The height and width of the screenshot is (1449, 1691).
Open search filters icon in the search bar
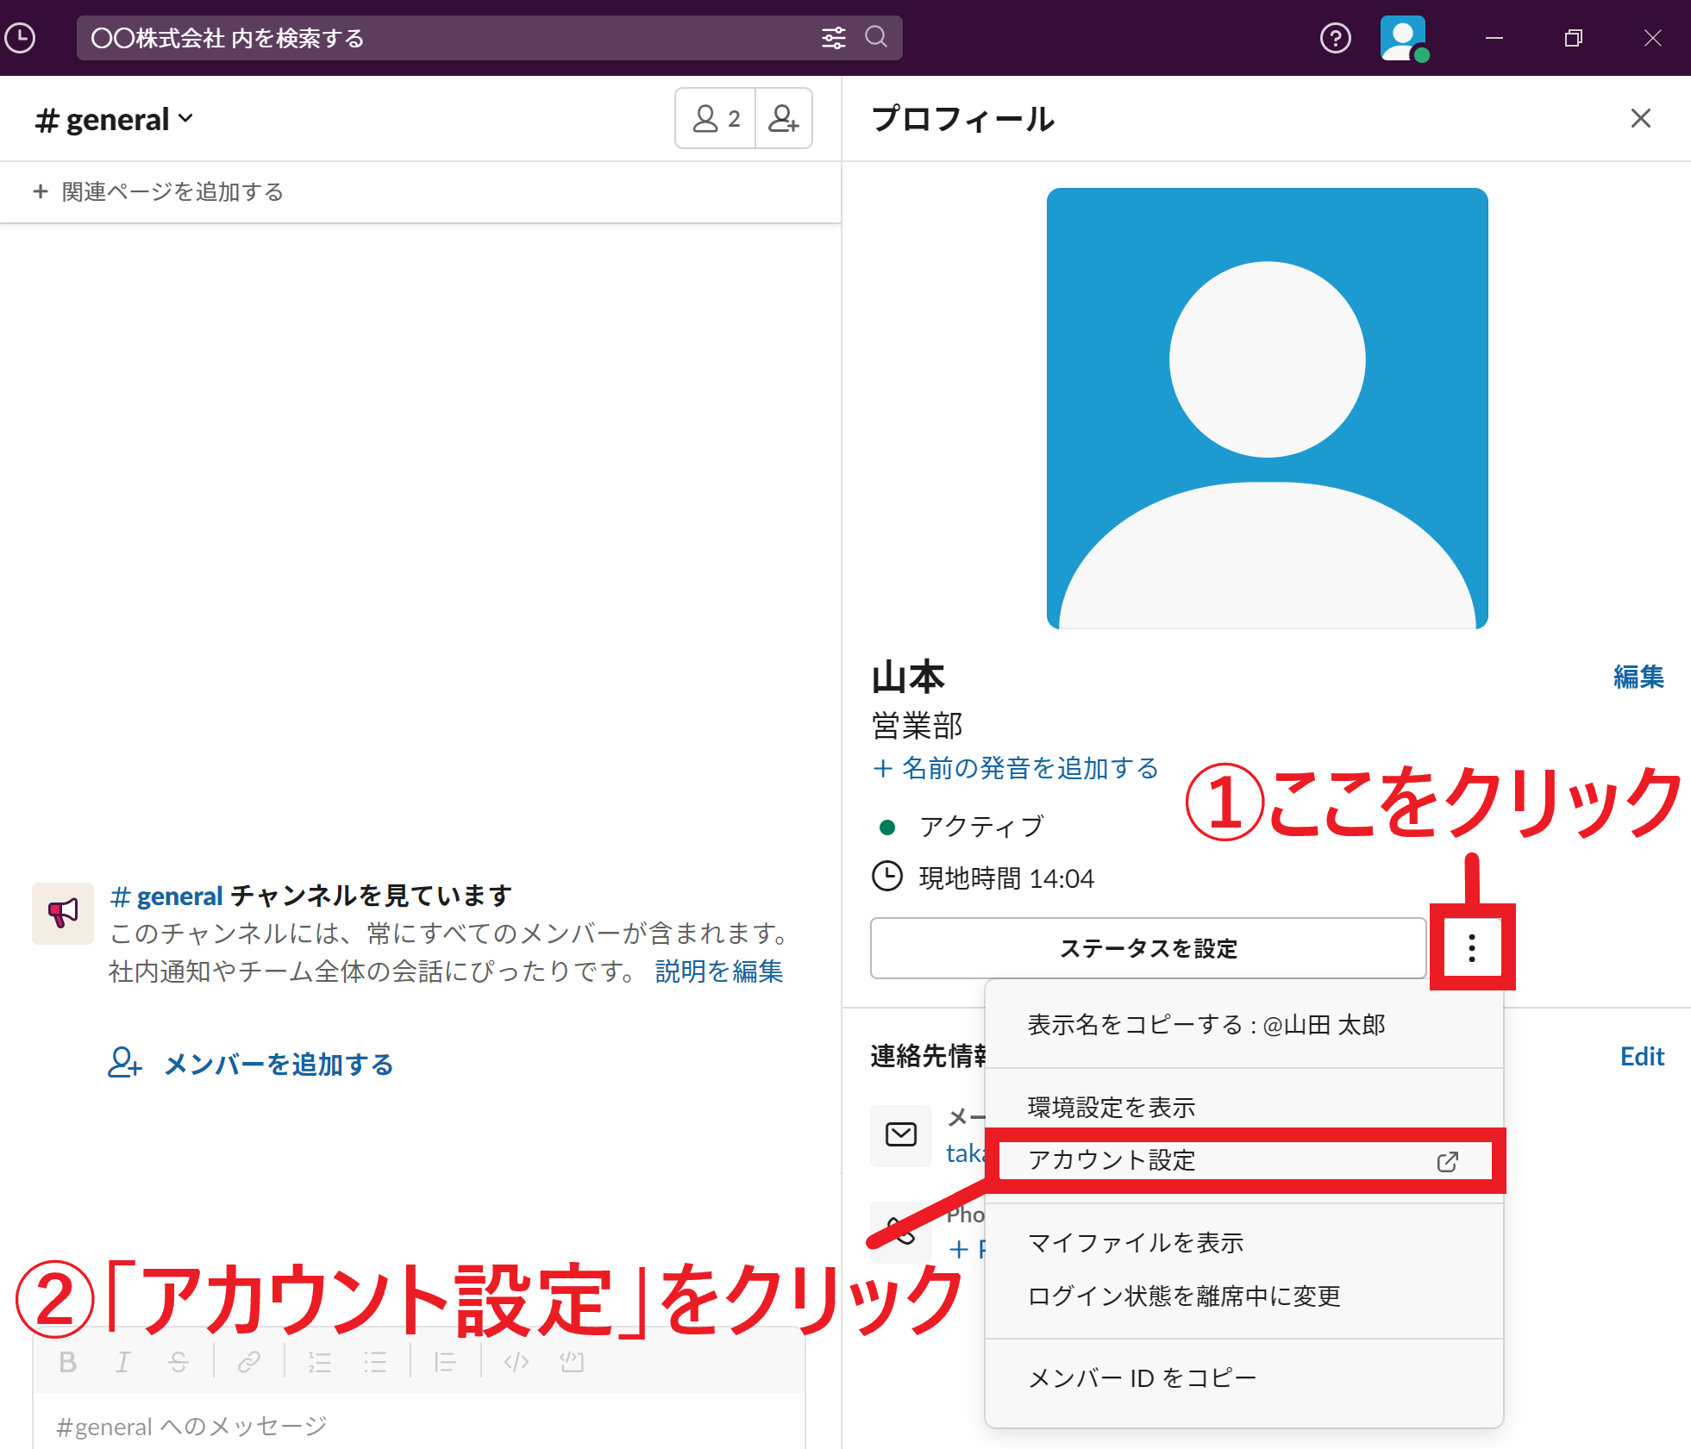click(x=833, y=38)
